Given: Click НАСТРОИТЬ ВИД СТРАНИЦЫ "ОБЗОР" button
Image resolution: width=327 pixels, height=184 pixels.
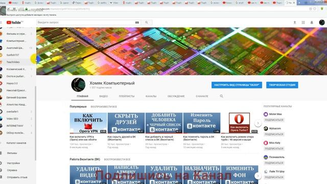Looking at the screenshot, I should [x=237, y=85].
